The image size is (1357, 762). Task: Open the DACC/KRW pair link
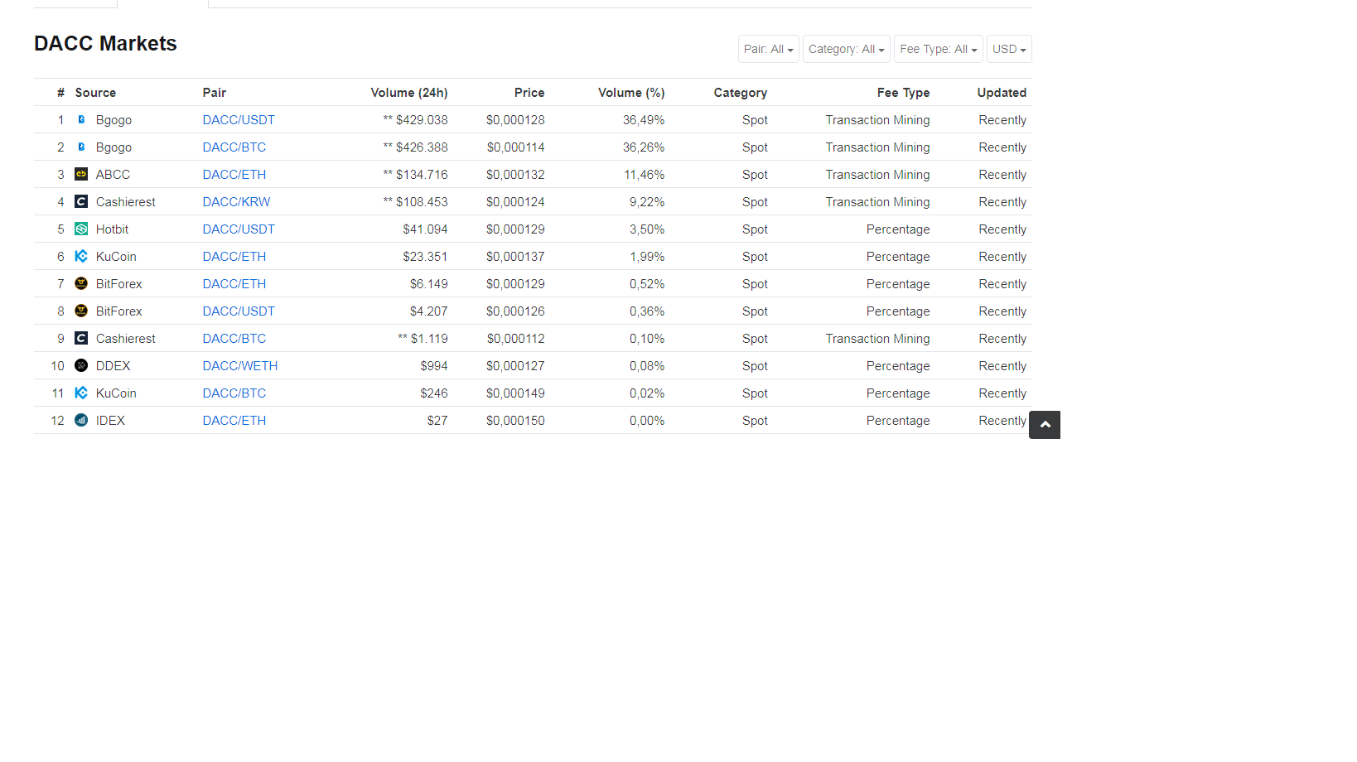tap(237, 202)
